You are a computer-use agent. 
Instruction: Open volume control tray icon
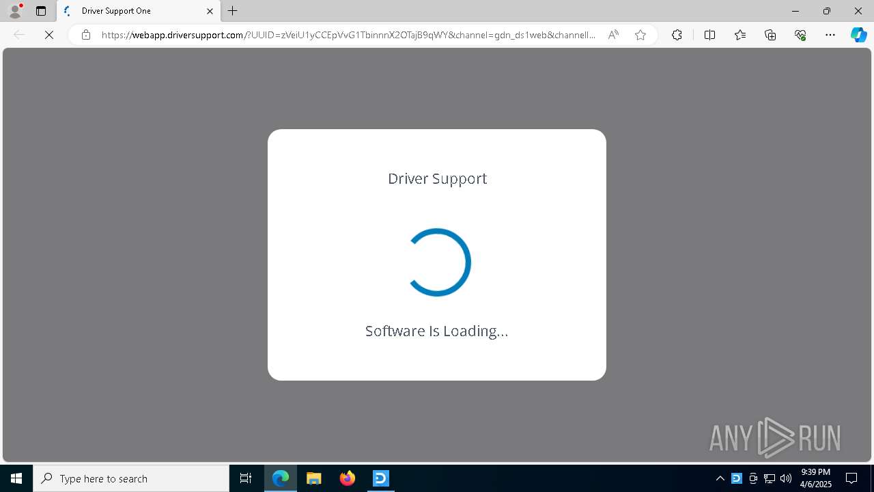(x=786, y=478)
